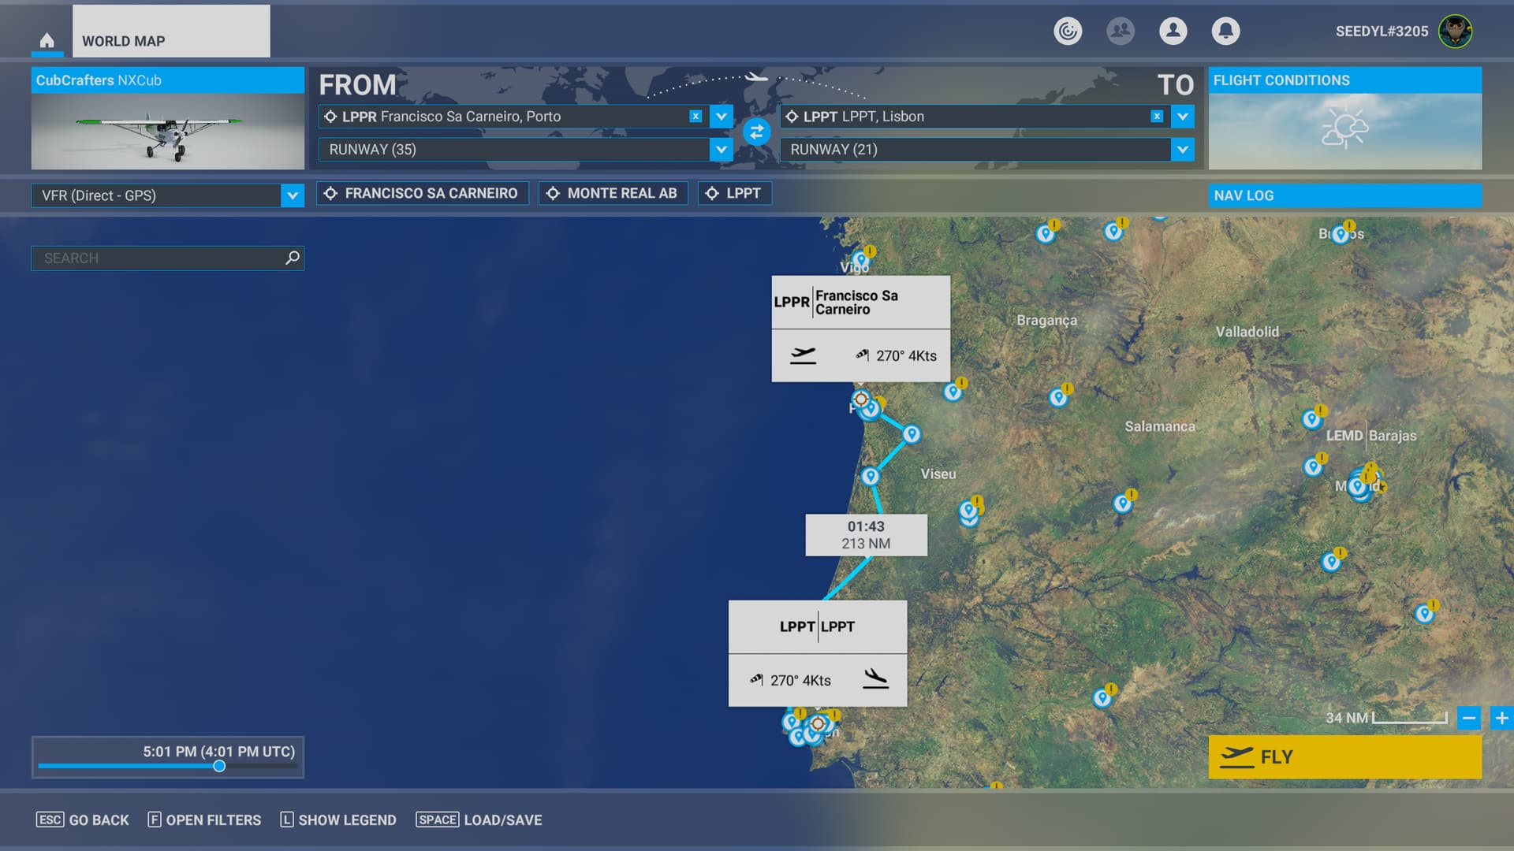Image resolution: width=1514 pixels, height=851 pixels.
Task: Zoom in map with plus icon
Action: click(x=1501, y=718)
